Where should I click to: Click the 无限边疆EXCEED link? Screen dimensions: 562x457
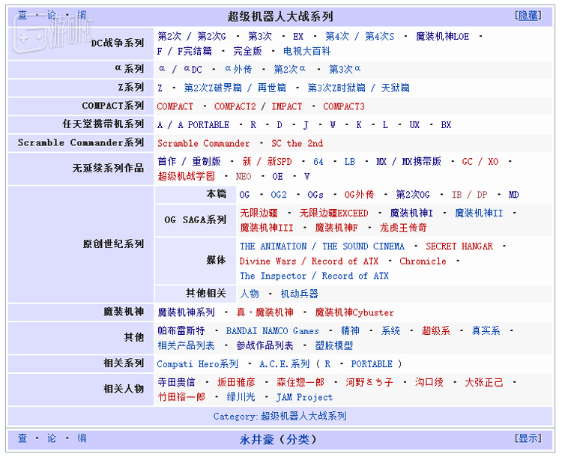coord(333,213)
